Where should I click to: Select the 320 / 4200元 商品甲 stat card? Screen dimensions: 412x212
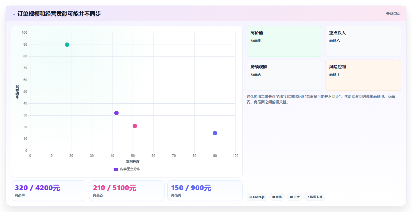(x=49, y=191)
